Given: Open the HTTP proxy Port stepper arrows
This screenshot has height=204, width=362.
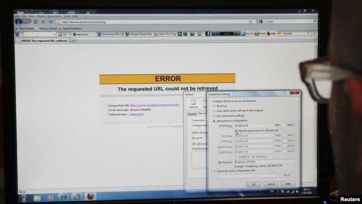Looking at the screenshot, I should [294, 125].
